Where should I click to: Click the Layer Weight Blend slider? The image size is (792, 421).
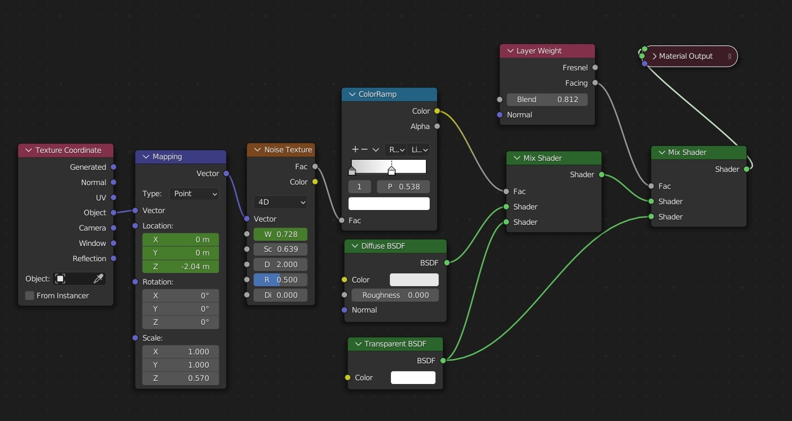[547, 99]
